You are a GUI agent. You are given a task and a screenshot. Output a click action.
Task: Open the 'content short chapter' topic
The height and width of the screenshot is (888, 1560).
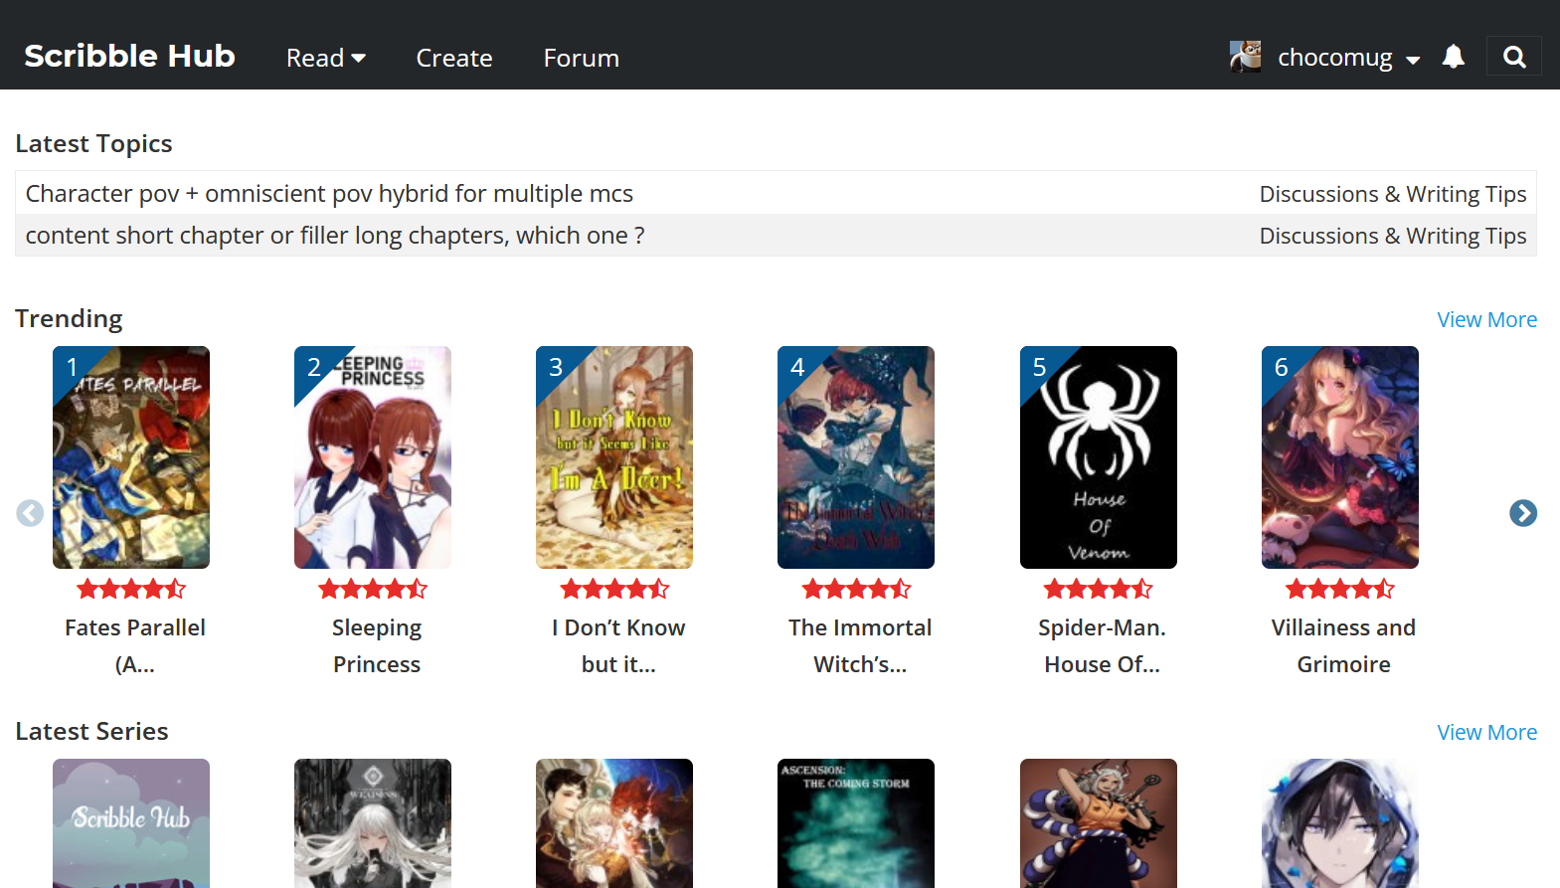pos(335,236)
